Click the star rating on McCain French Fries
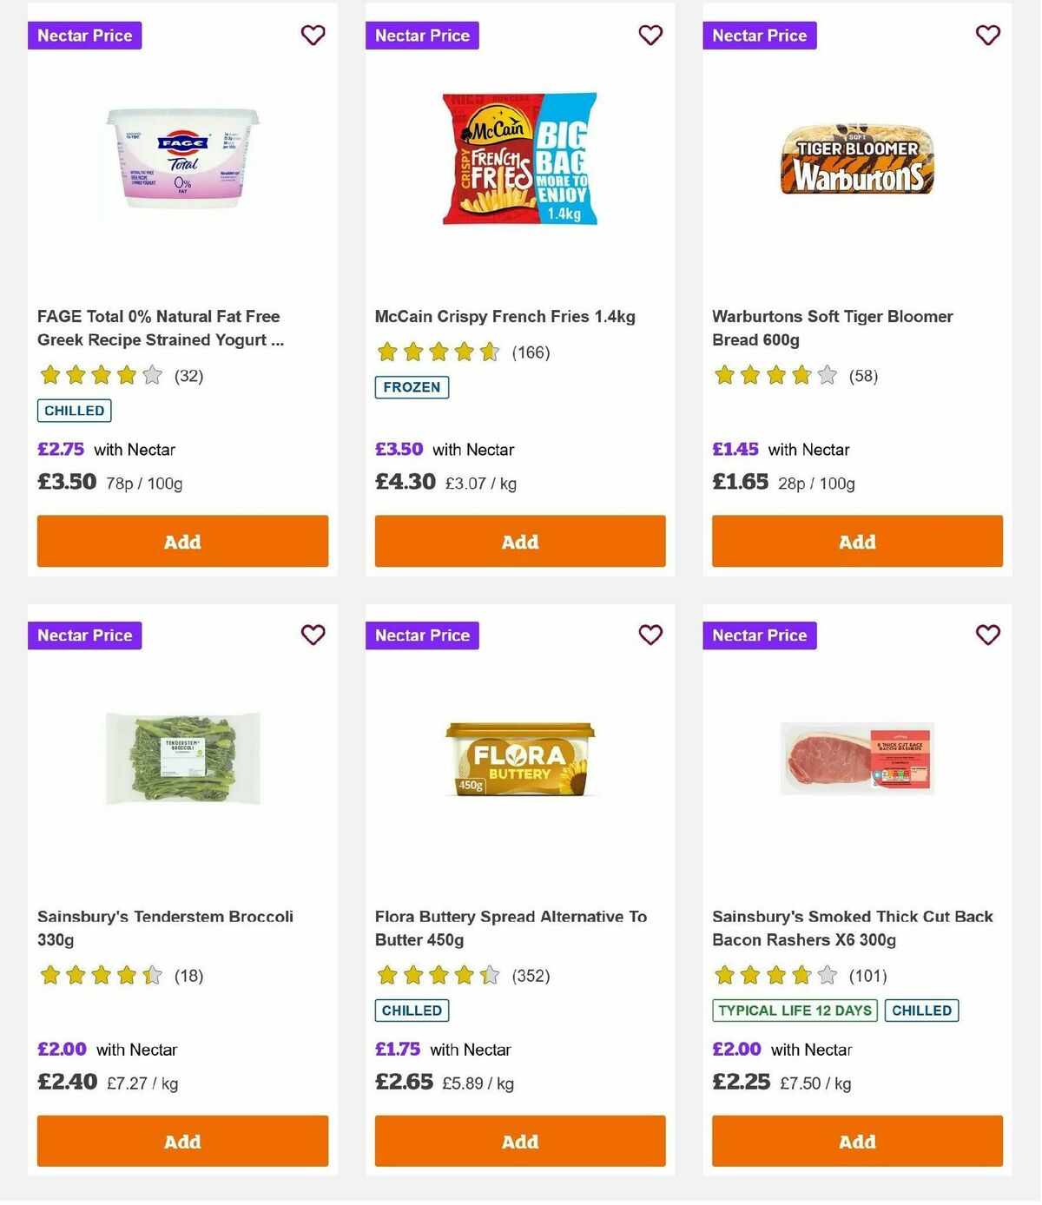Screen dimensions: 1042x1205 (438, 352)
